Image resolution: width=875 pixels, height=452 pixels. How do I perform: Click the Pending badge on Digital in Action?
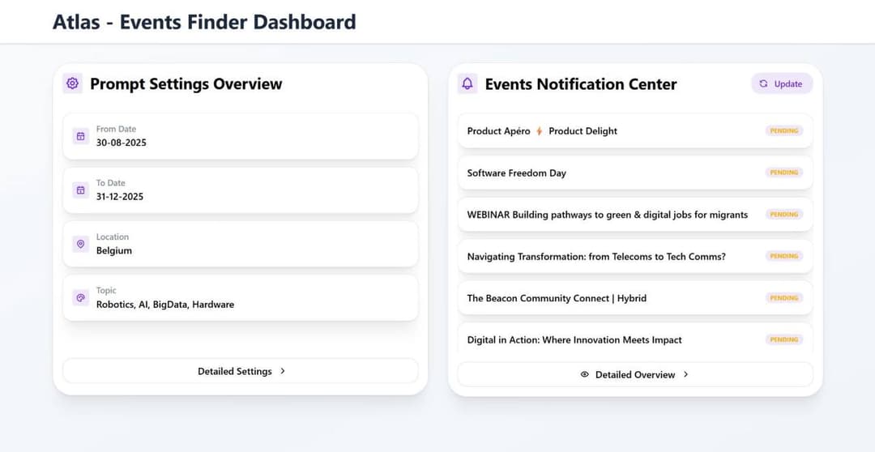coord(783,339)
